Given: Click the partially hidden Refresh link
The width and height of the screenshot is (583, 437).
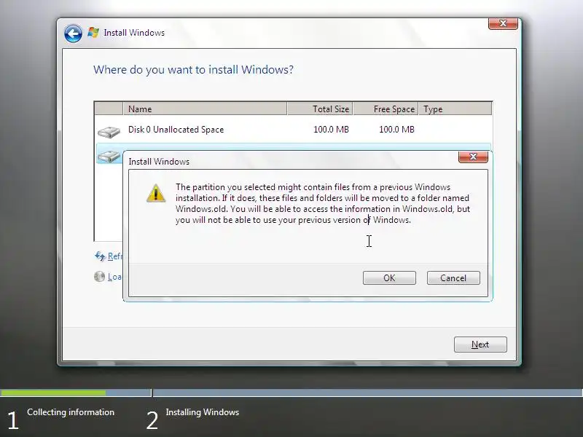Looking at the screenshot, I should pos(114,256).
